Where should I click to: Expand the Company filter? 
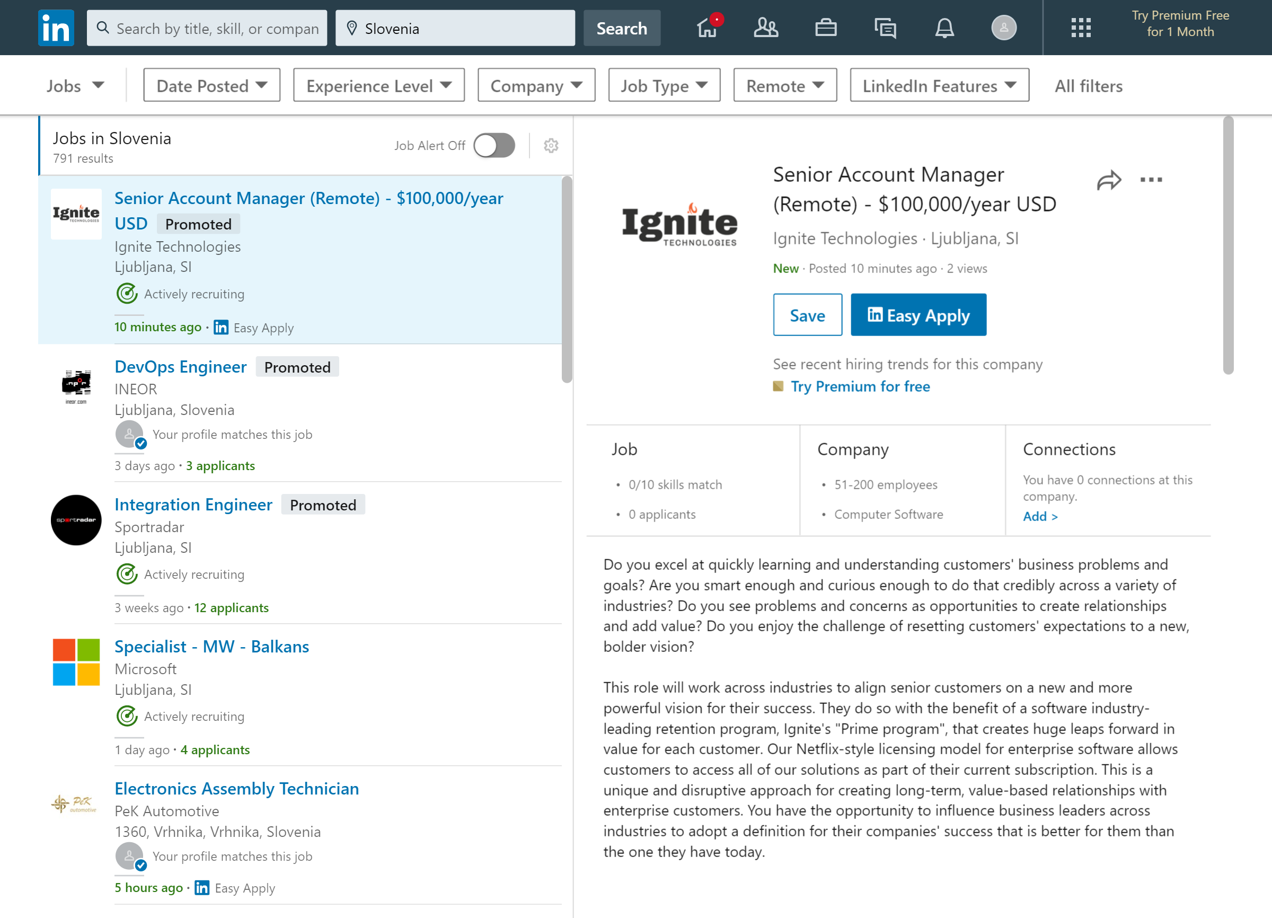[x=536, y=85]
